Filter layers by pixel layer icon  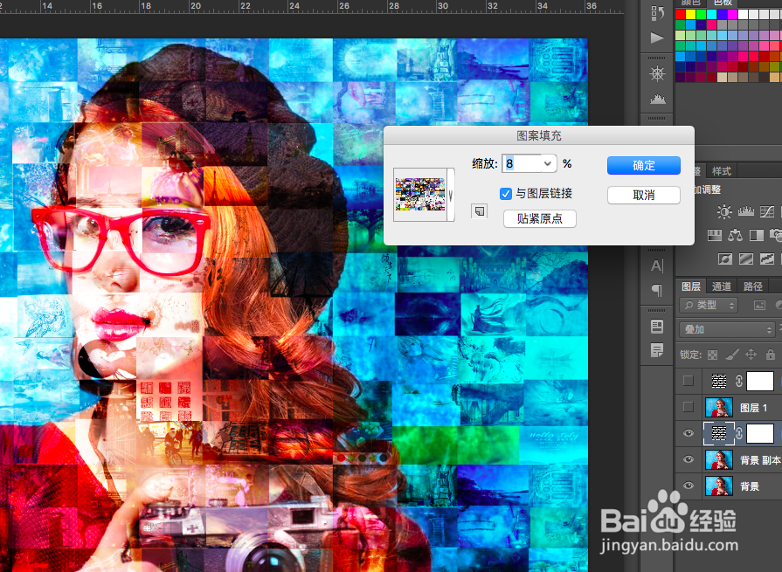click(x=759, y=305)
